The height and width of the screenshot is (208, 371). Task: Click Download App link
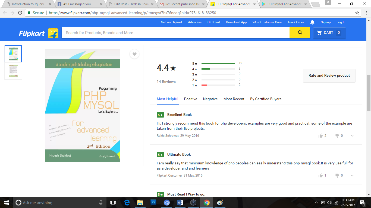[236, 22]
